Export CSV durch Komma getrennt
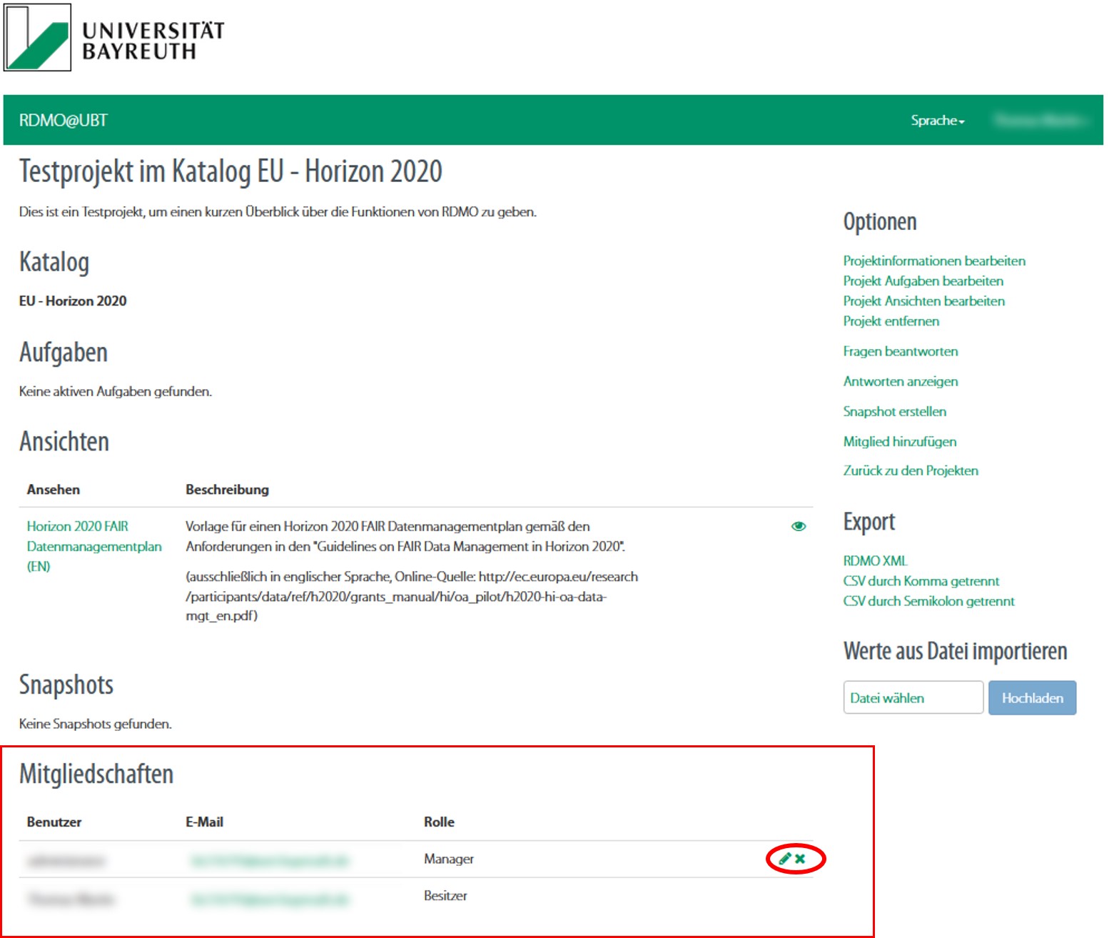 point(921,581)
